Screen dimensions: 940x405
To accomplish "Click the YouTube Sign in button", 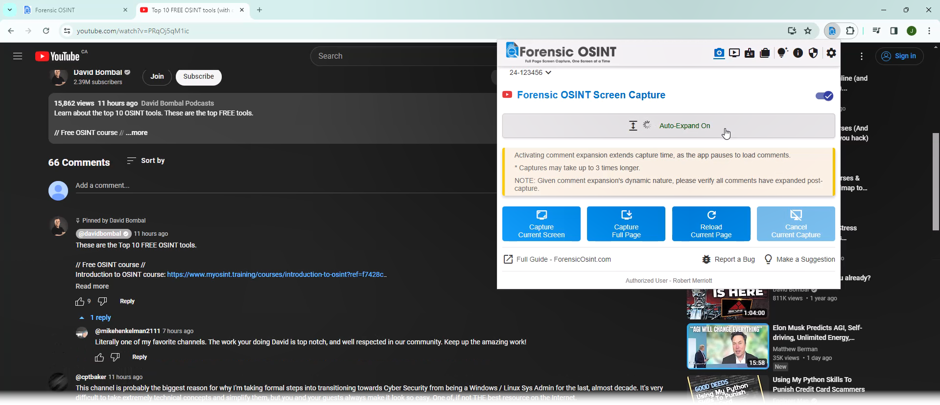I will click(x=899, y=56).
